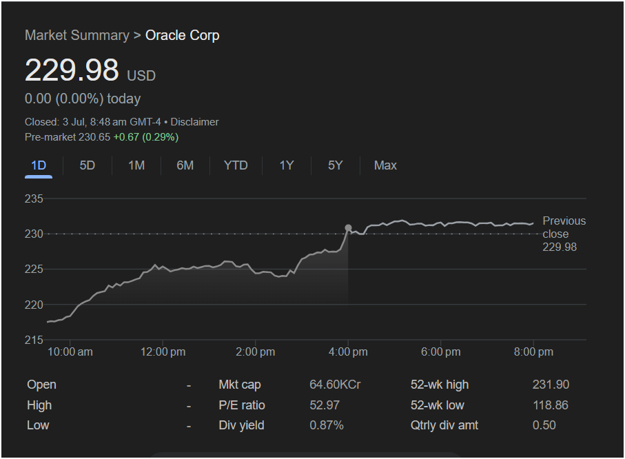Click the Open label in stats
Image resolution: width=625 pixels, height=459 pixels.
pyautogui.click(x=41, y=385)
